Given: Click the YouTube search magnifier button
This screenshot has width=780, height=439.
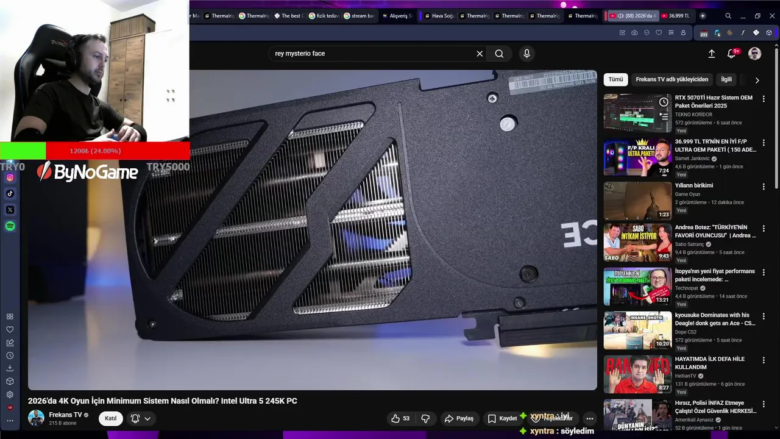Looking at the screenshot, I should tap(499, 54).
